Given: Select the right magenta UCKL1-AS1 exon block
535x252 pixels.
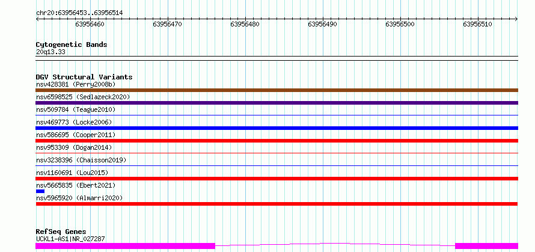Looking at the screenshot, I should (486, 246).
